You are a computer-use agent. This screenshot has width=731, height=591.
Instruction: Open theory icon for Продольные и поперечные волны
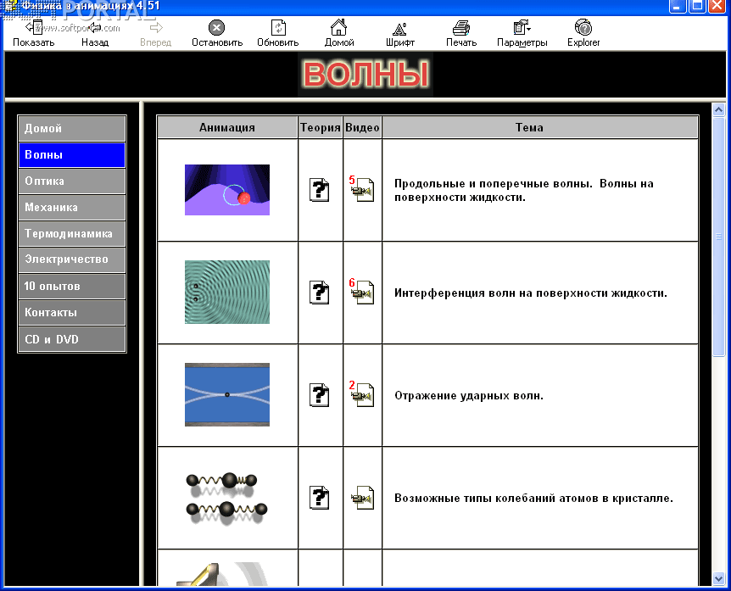(320, 190)
